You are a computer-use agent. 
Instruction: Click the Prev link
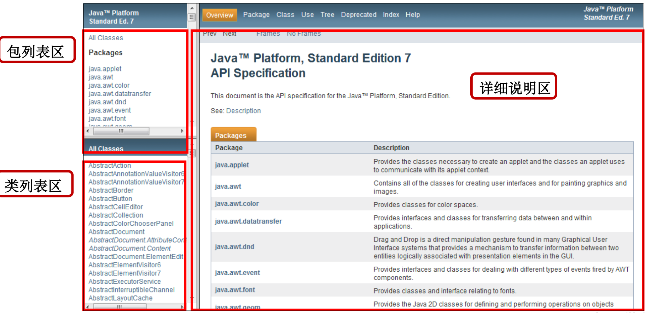tap(210, 34)
